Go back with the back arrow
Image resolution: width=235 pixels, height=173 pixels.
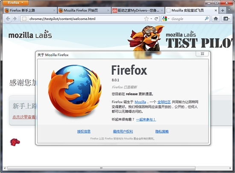(x=8, y=19)
